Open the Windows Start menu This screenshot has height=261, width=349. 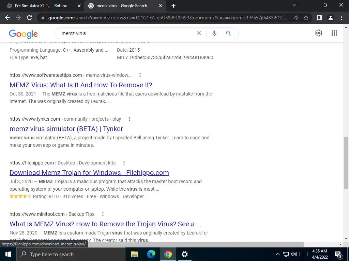(8, 254)
